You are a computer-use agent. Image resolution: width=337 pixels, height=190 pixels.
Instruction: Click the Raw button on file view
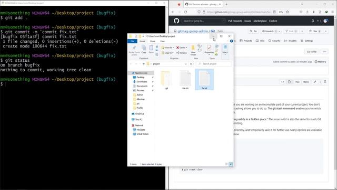tap(297, 82)
